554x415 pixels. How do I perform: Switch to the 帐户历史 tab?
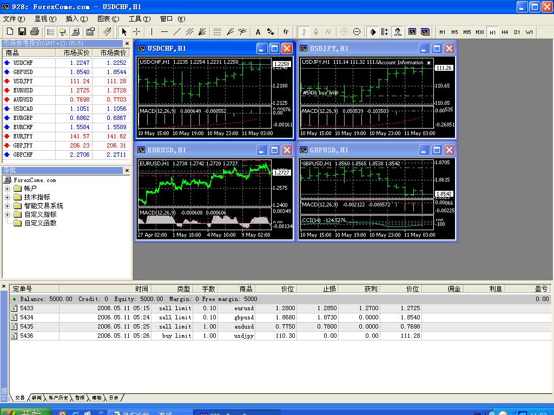[58, 398]
